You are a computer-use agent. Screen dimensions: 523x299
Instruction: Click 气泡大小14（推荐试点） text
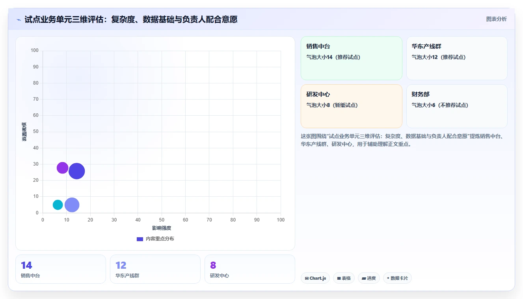(x=333, y=57)
